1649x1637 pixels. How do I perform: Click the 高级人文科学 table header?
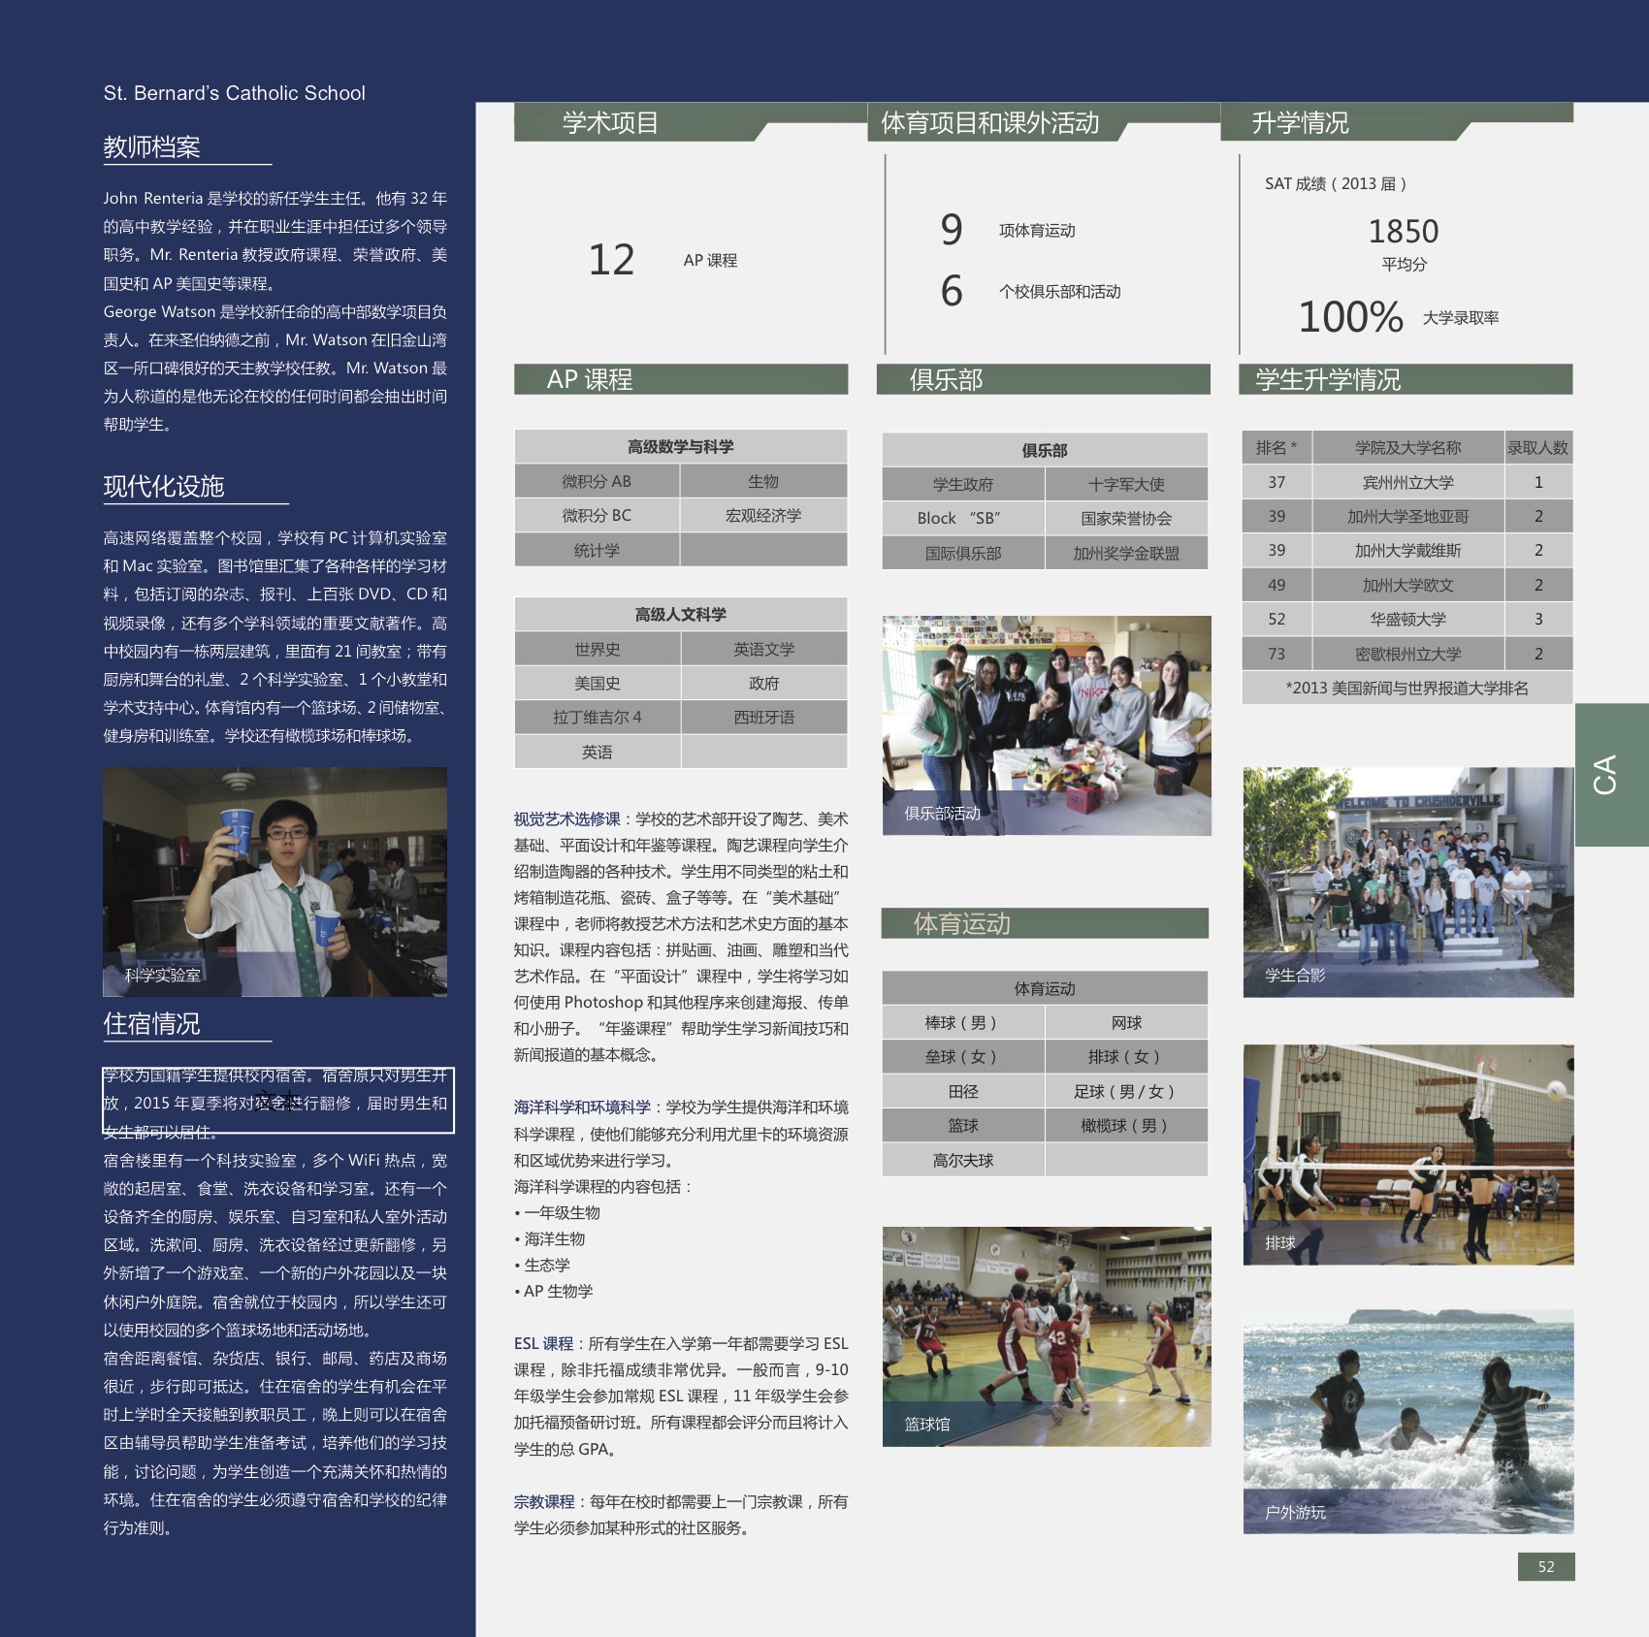(681, 614)
